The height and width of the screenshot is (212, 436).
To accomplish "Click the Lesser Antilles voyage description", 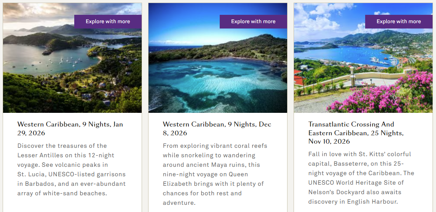I will coord(71,169).
